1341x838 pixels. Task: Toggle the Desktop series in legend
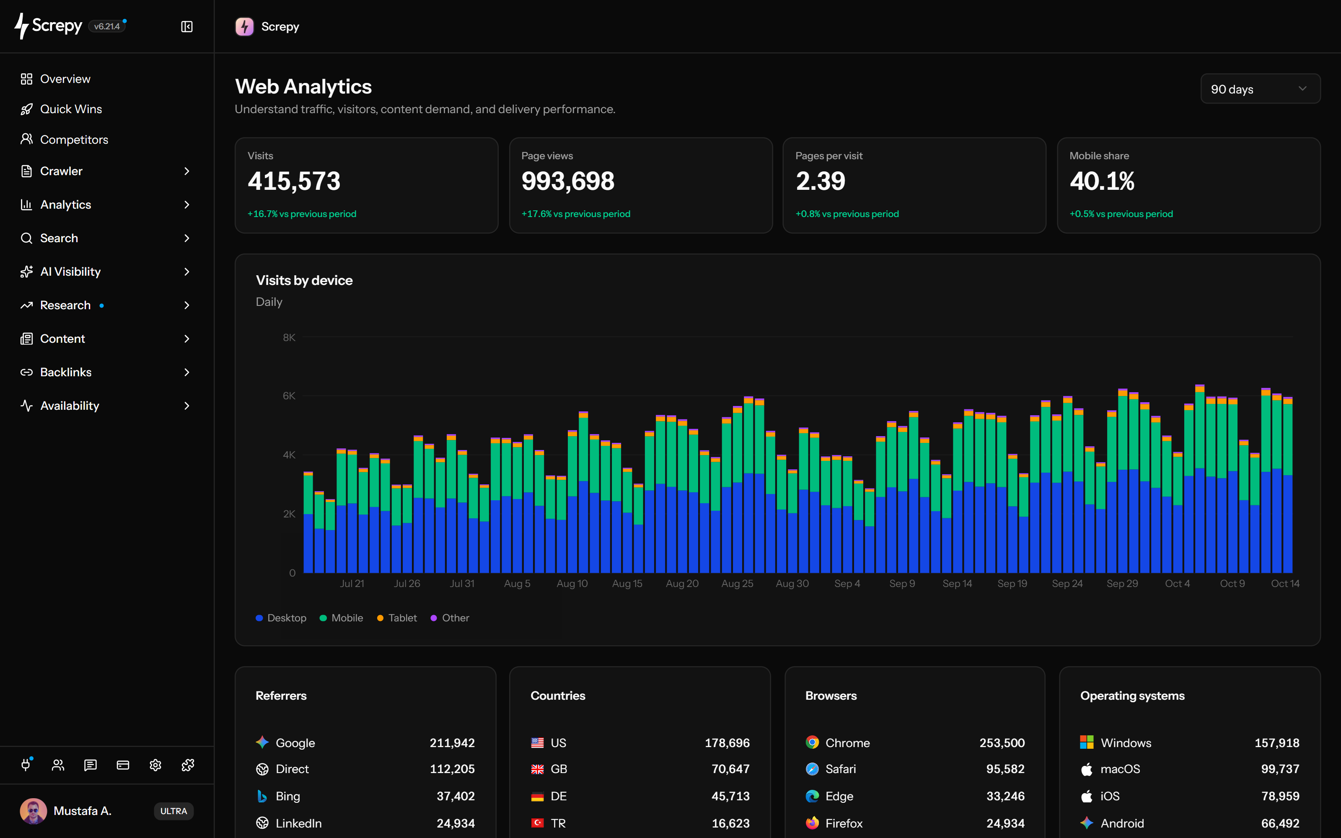[x=281, y=618]
